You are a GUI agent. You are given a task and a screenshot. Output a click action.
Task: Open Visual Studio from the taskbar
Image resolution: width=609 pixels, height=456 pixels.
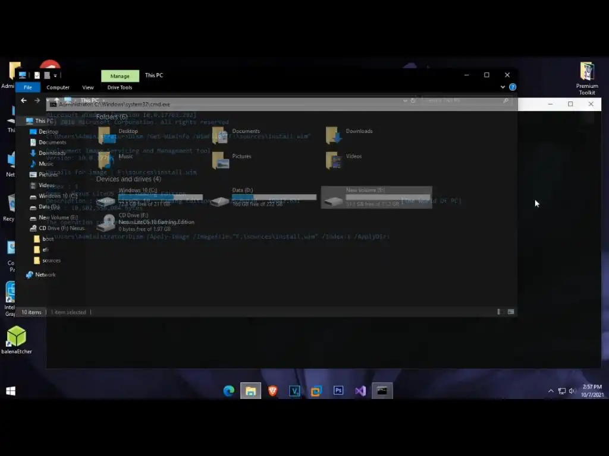tap(360, 391)
